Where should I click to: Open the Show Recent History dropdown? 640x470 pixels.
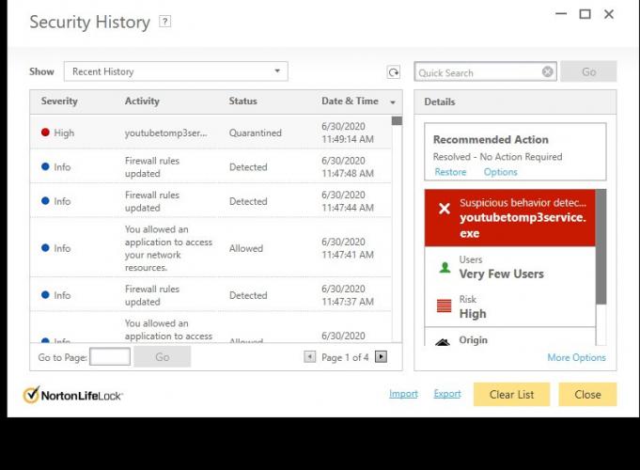pyautogui.click(x=176, y=71)
